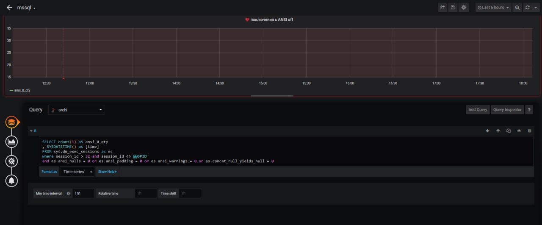Image resolution: width=542 pixels, height=225 pixels.
Task: Open the mssql dashboard dropdown
Action: [x=26, y=8]
